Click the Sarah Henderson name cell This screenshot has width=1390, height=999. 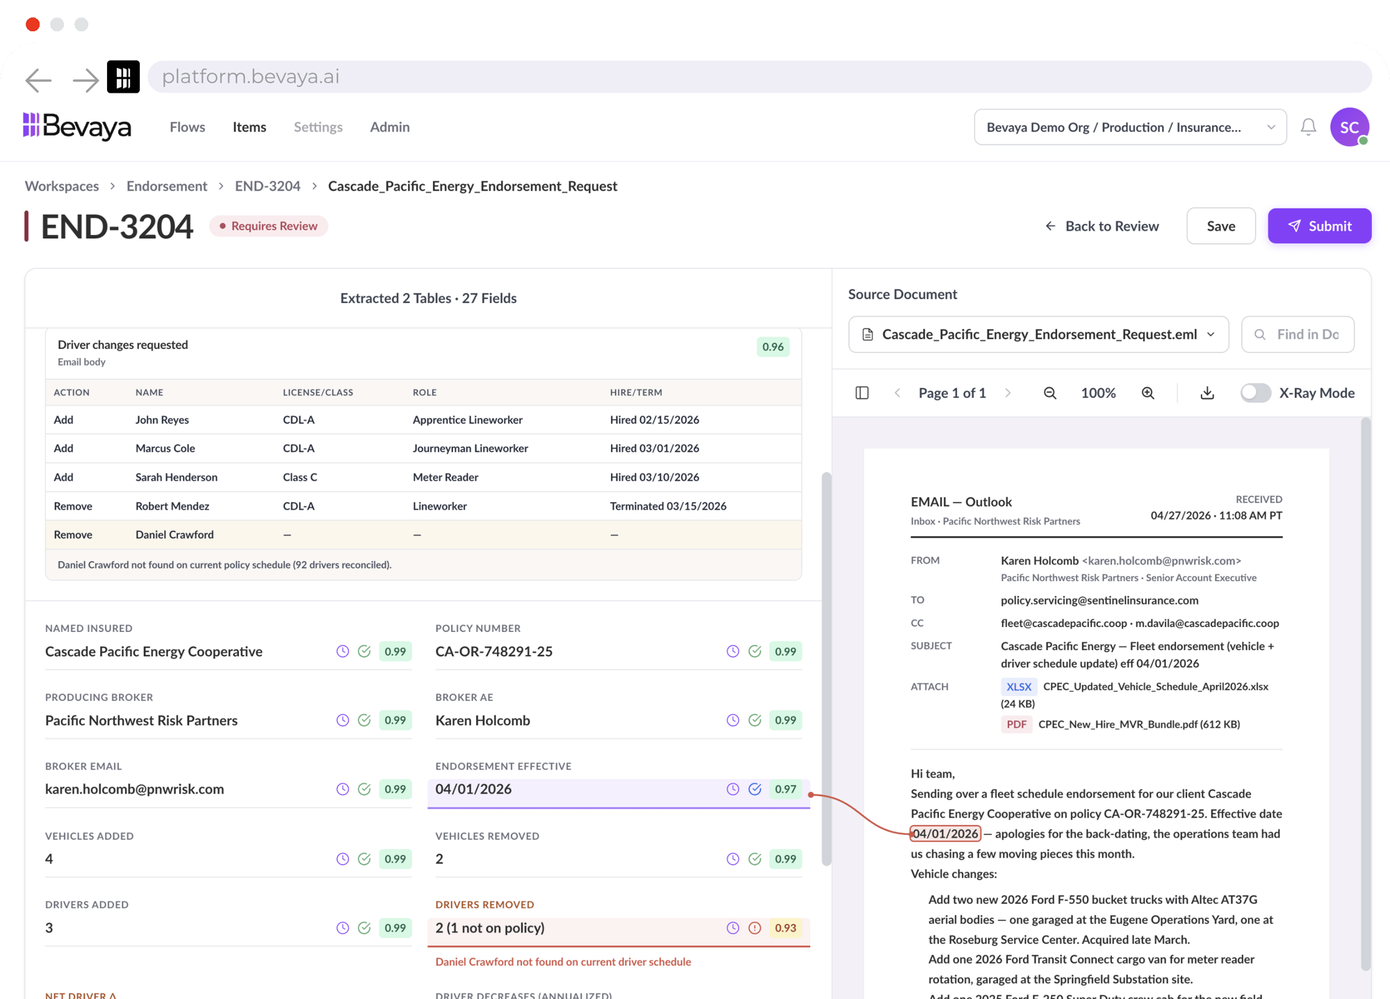tap(177, 477)
